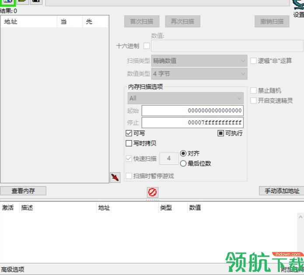Open the memory region All dropdown
The image size is (304, 275).
coord(185,98)
